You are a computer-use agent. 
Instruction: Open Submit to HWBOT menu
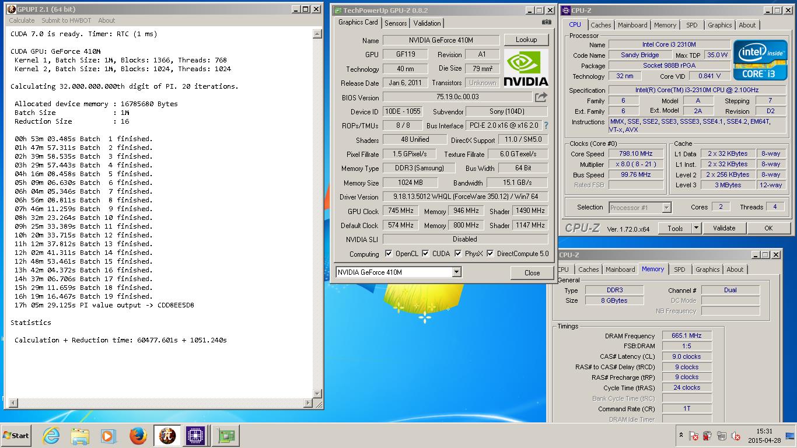point(66,20)
